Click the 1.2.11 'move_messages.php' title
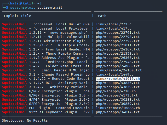Screen dimensions: 167x125 (x=45, y=33)
